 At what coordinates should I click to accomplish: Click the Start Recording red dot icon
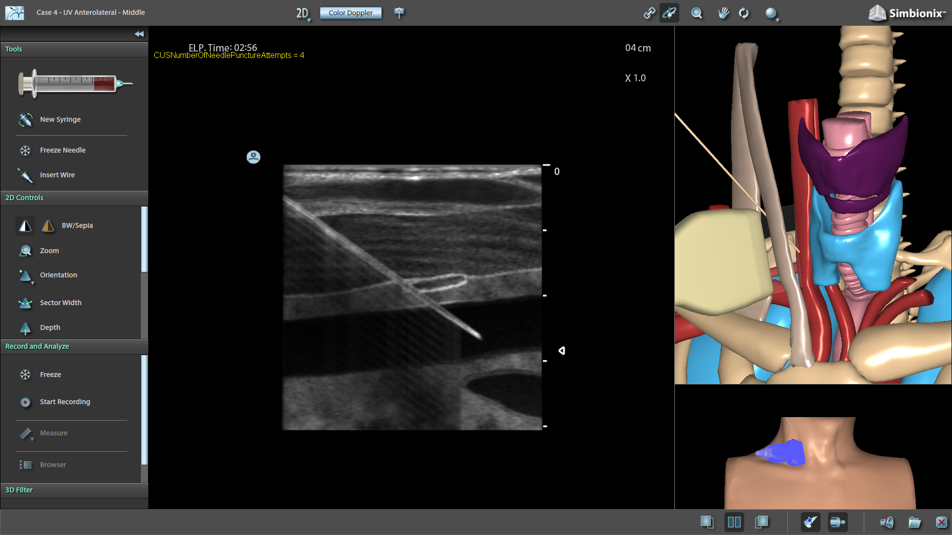tap(25, 402)
